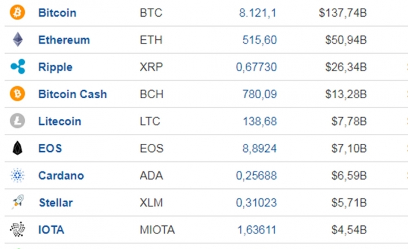Click the orange Bitcoin logo icon
Image resolution: width=408 pixels, height=249 pixels.
pyautogui.click(x=17, y=12)
